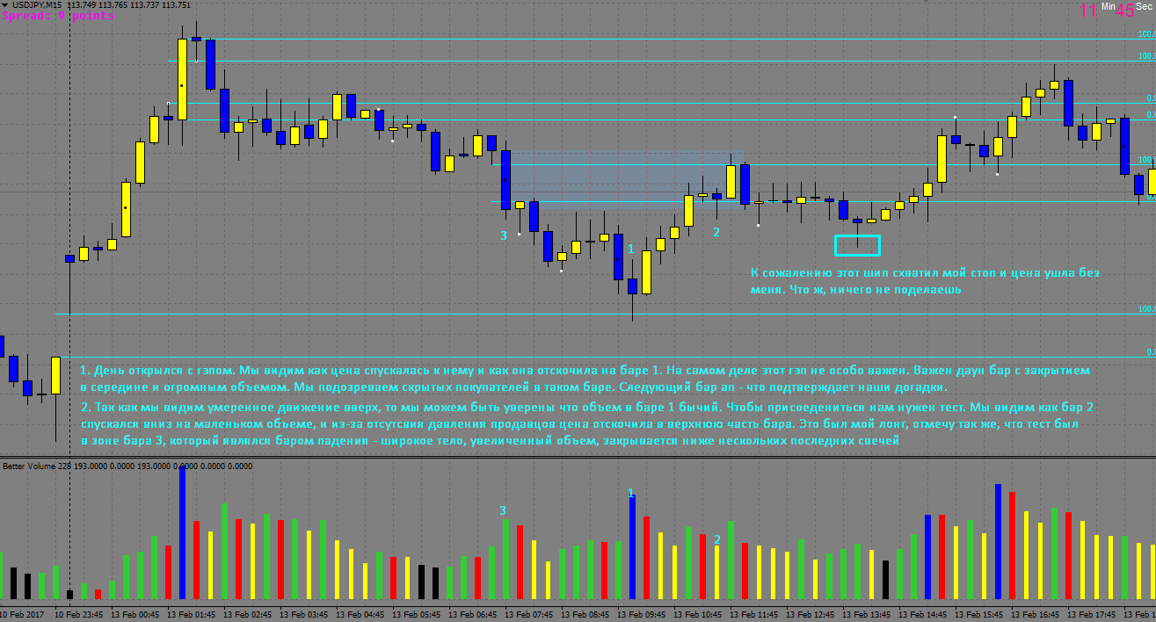Click the chart title arrow next to USDJPY,M15
1156x622 pixels.
pos(5,5)
